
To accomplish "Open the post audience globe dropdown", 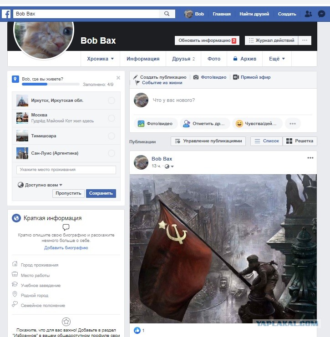I will click(169, 166).
